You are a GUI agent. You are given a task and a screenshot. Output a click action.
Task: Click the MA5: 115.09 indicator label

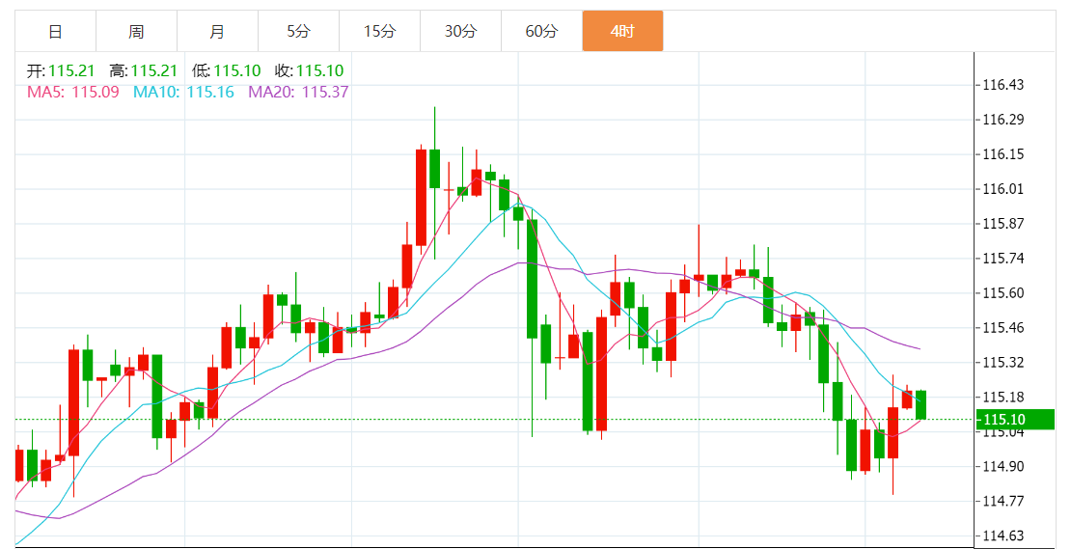(x=73, y=93)
